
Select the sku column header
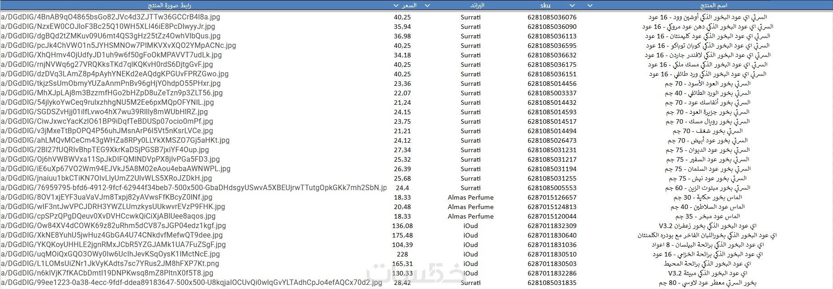[x=545, y=5]
